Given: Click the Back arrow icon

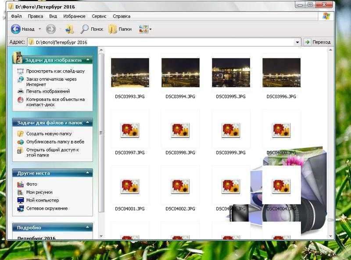Looking at the screenshot, I should click(x=16, y=29).
